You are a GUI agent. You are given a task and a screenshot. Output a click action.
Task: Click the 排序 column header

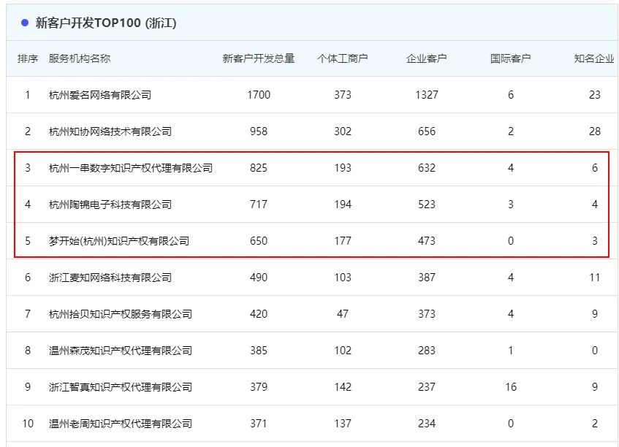click(28, 58)
